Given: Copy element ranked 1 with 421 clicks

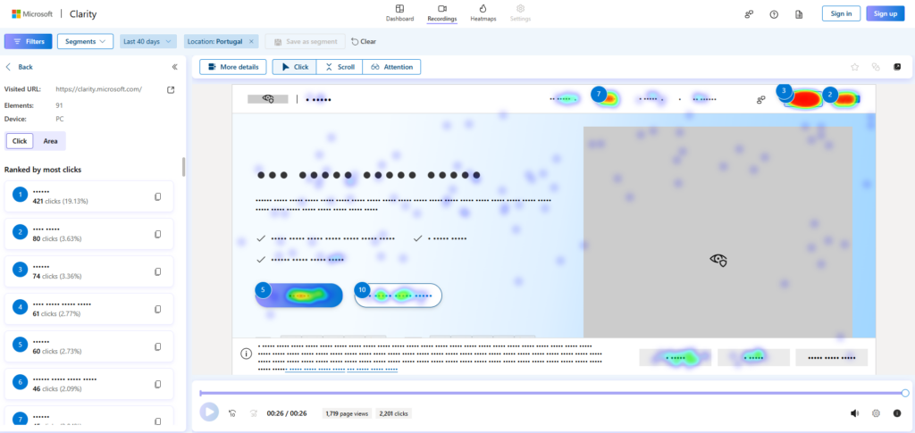Looking at the screenshot, I should coord(158,196).
